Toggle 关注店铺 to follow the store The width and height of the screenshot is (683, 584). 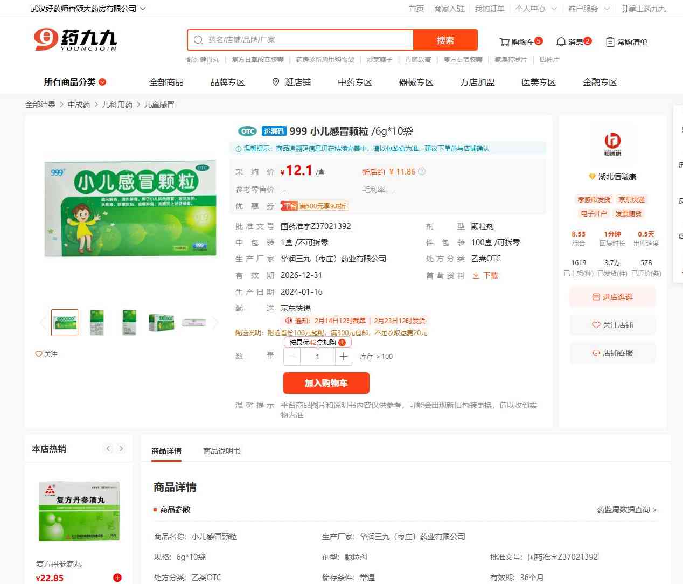tap(612, 325)
